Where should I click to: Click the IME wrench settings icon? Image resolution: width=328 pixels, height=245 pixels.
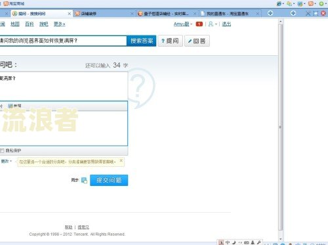click(x=259, y=242)
